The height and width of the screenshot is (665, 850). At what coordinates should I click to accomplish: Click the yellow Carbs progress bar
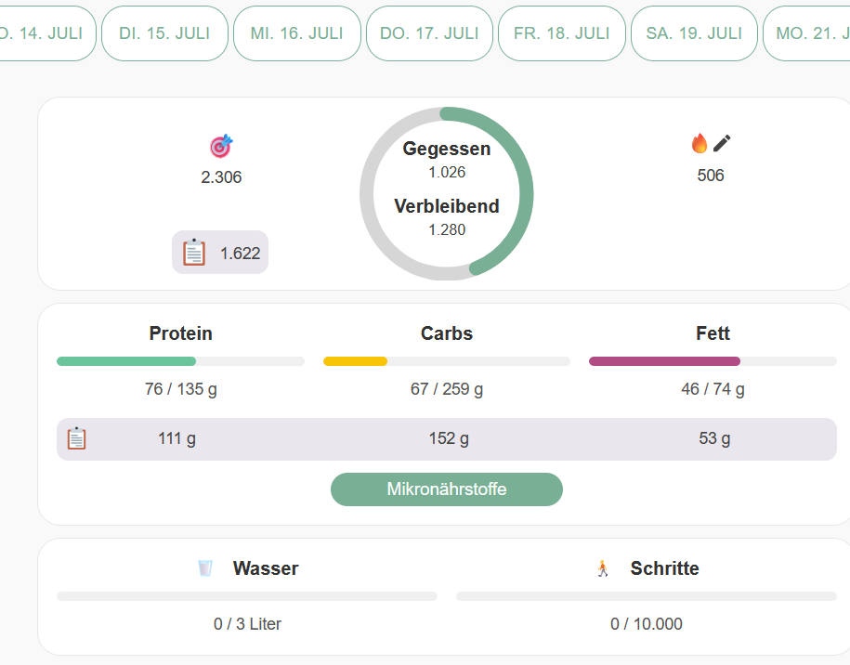447,361
